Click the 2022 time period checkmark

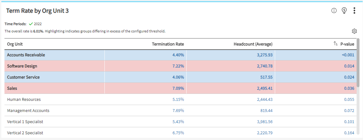pos(31,24)
